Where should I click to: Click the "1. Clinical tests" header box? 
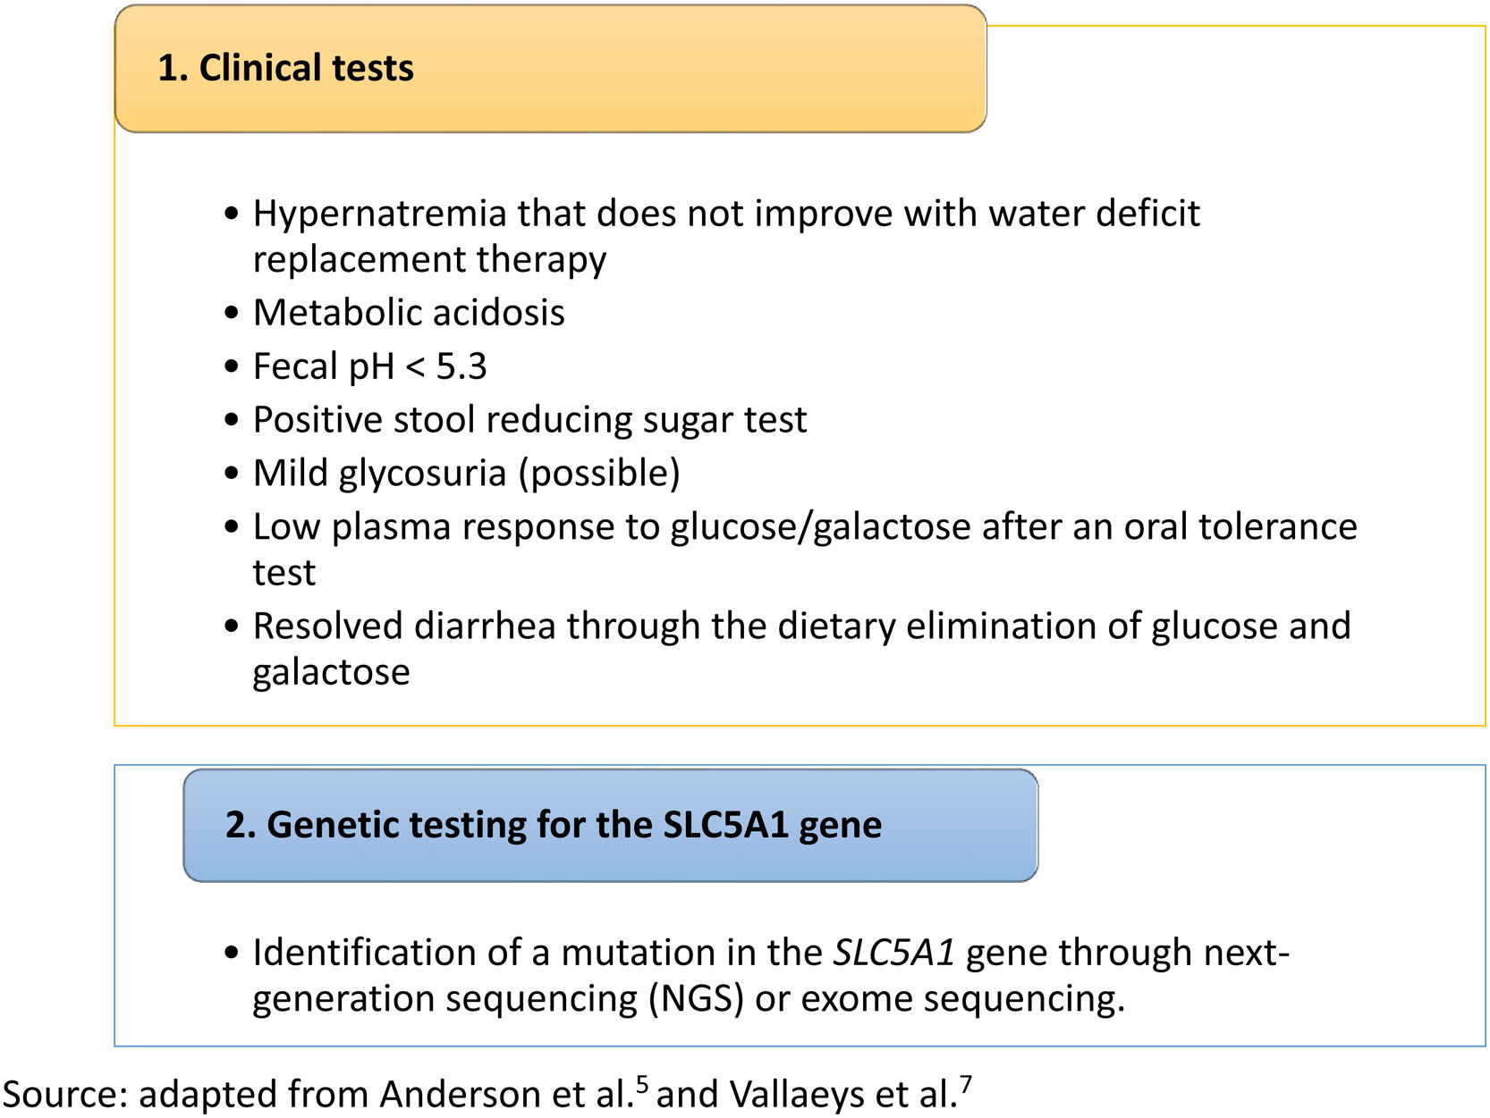[550, 69]
